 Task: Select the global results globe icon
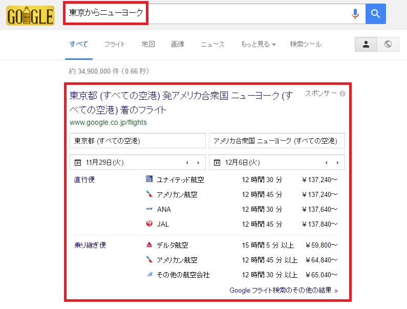388,45
